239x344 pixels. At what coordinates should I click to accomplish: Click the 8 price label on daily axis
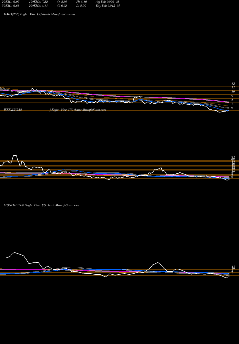(x=232, y=100)
